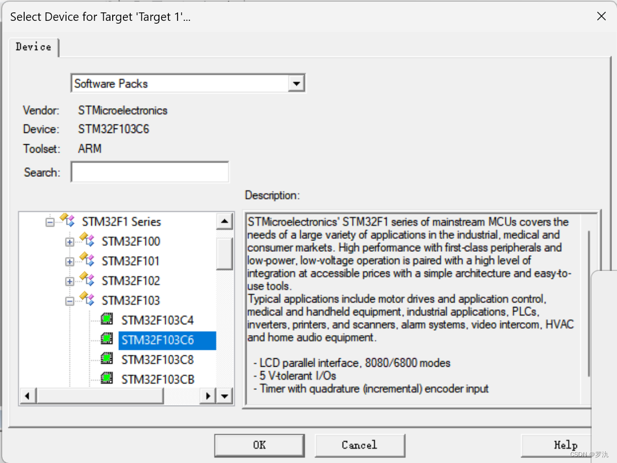Expand the STM32F101 tree node
Viewport: 617px width, 463px height.
click(70, 261)
